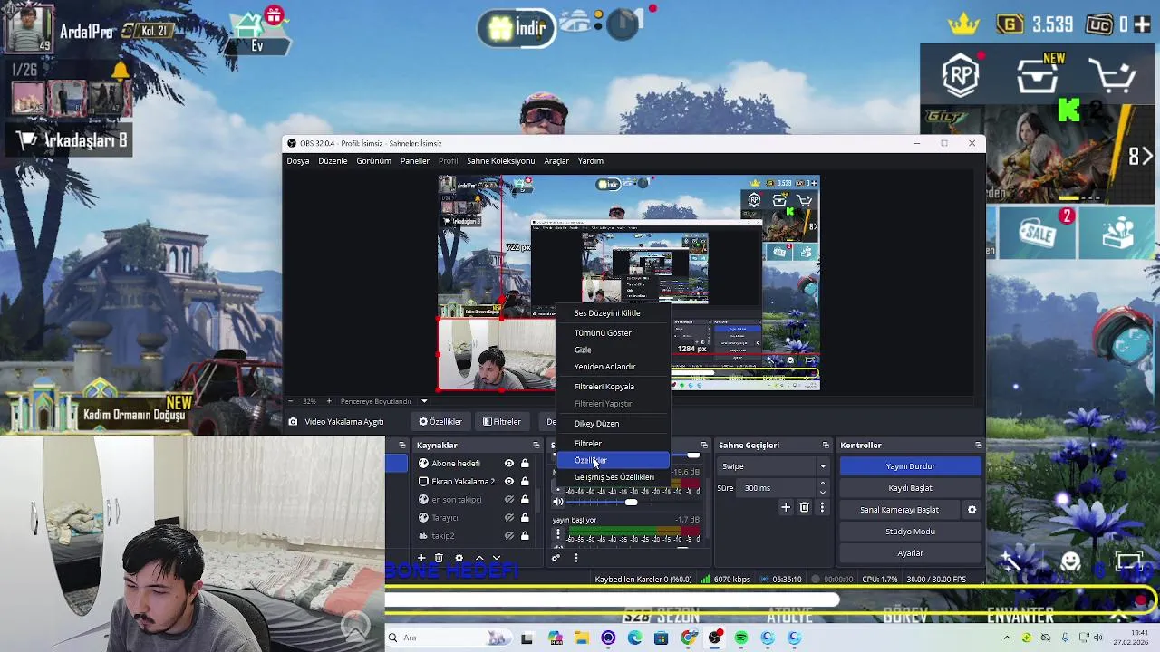The height and width of the screenshot is (652, 1160).
Task: Open advanced audio gear icon under the mixer
Action: tap(556, 558)
